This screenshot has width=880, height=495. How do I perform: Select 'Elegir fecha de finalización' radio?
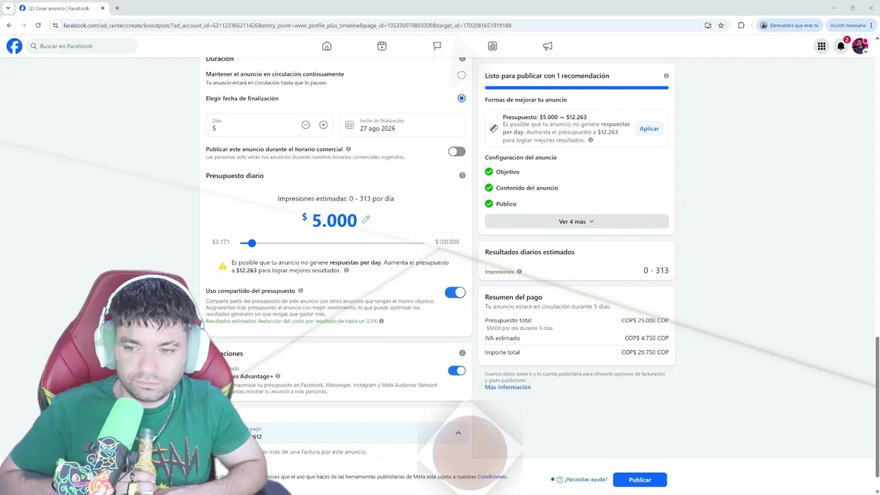pyautogui.click(x=461, y=98)
